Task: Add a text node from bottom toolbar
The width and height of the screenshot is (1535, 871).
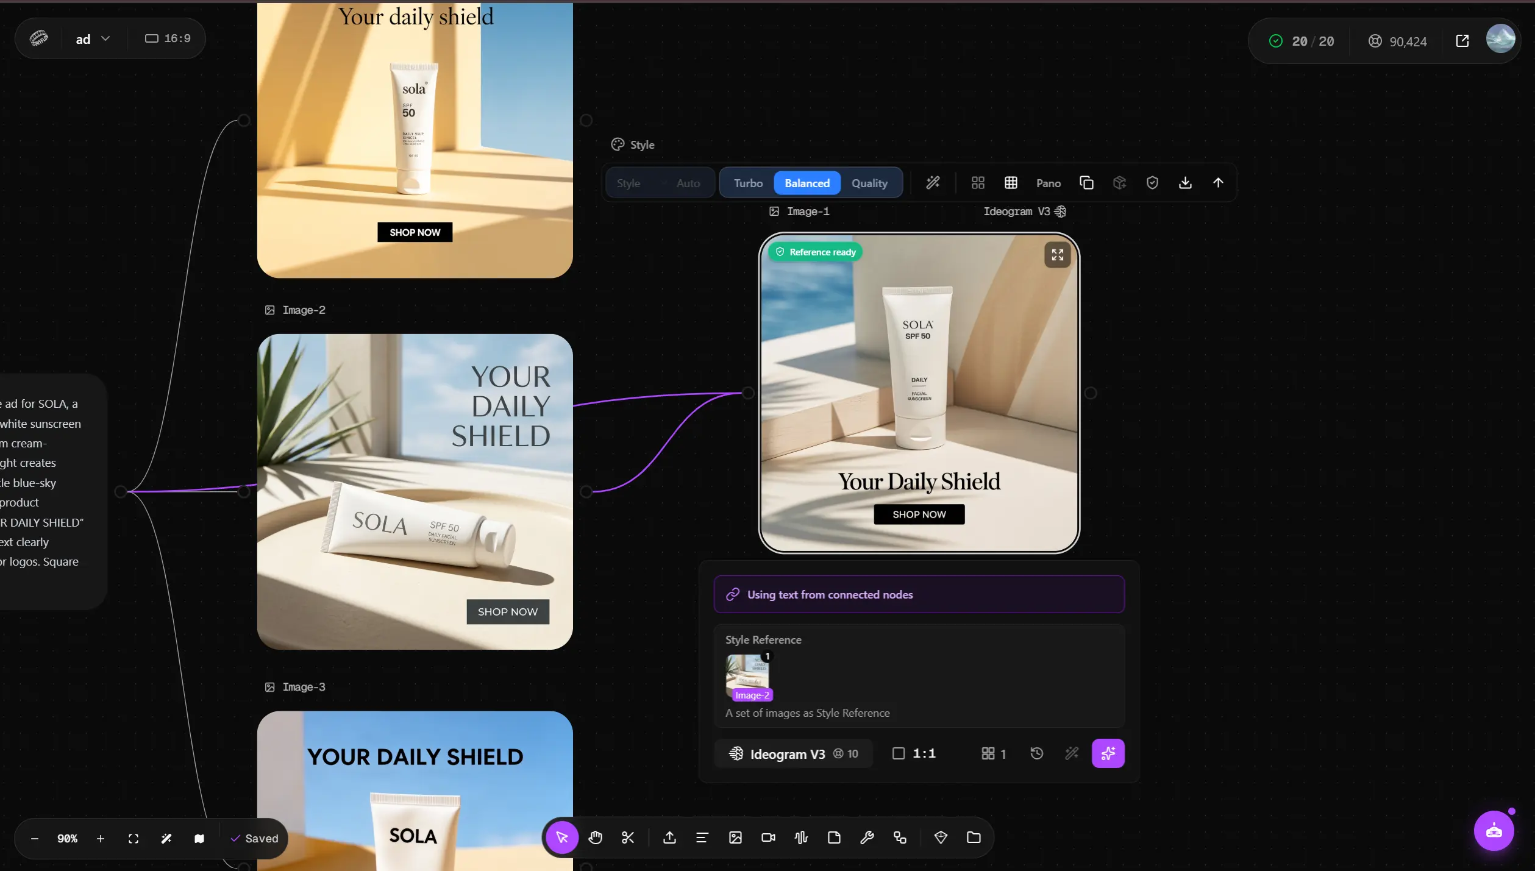Action: (x=702, y=837)
